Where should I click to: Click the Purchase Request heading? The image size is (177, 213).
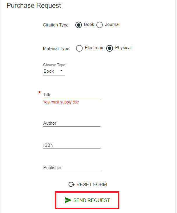click(34, 6)
